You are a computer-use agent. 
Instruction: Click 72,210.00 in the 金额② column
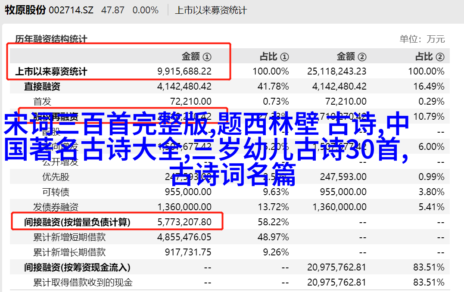pyautogui.click(x=346, y=102)
